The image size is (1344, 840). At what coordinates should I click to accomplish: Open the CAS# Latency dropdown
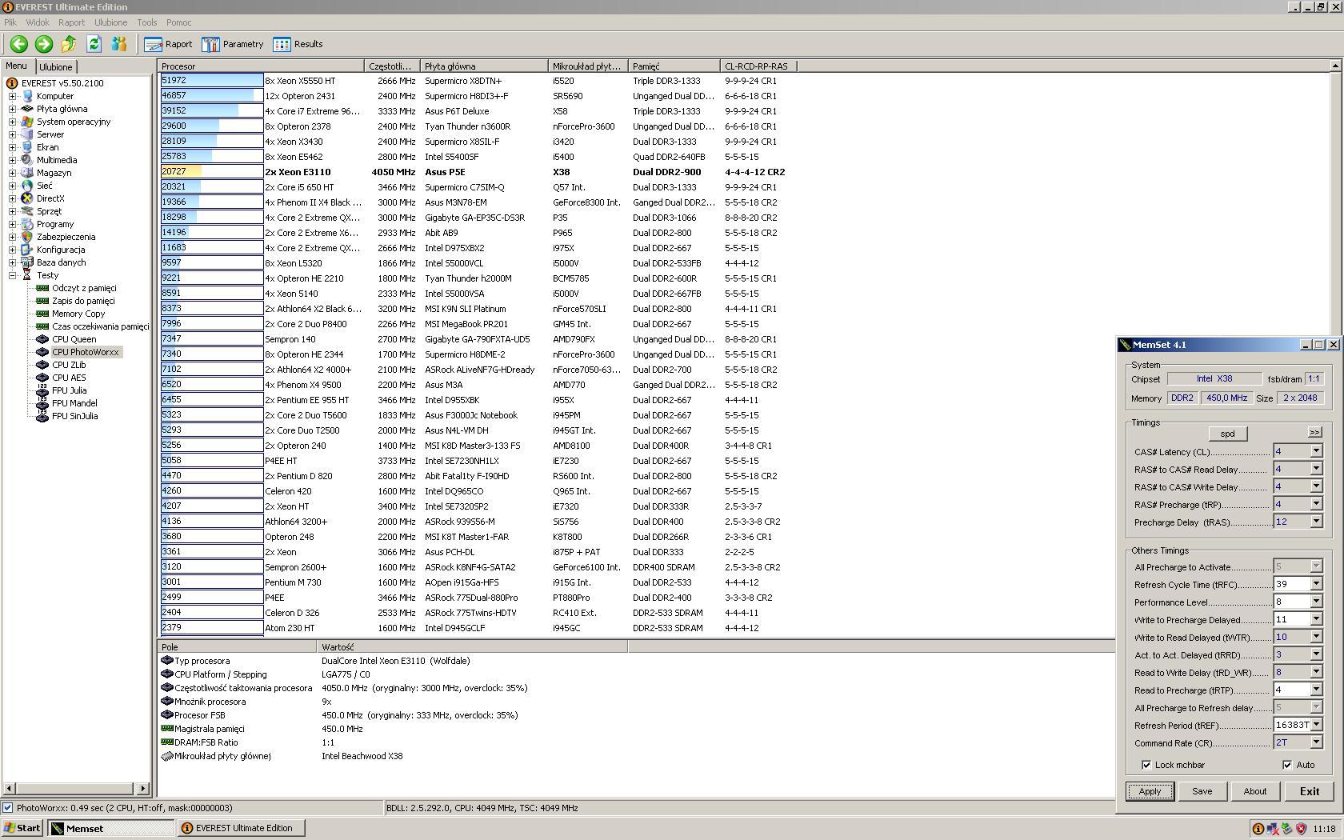tap(1315, 451)
